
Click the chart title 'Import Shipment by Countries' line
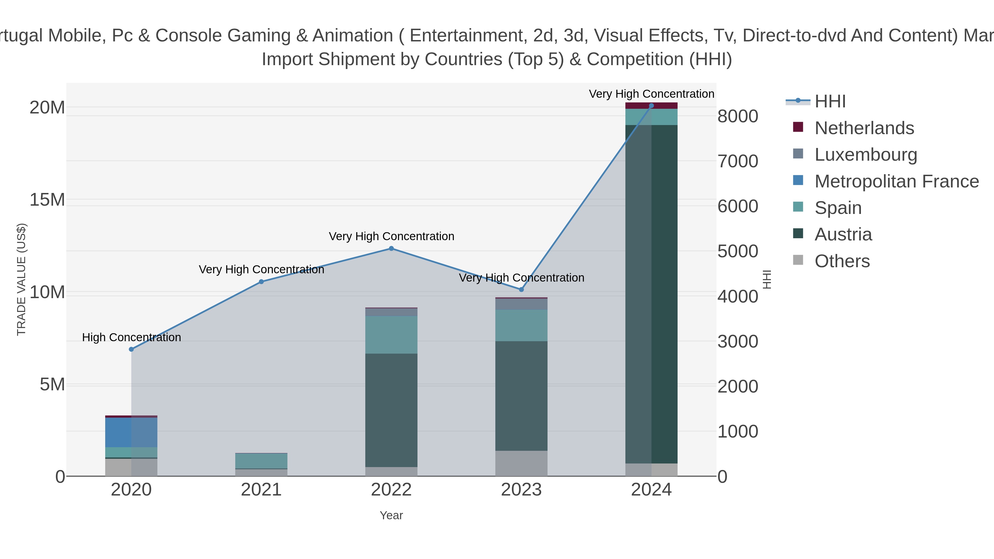tap(497, 59)
